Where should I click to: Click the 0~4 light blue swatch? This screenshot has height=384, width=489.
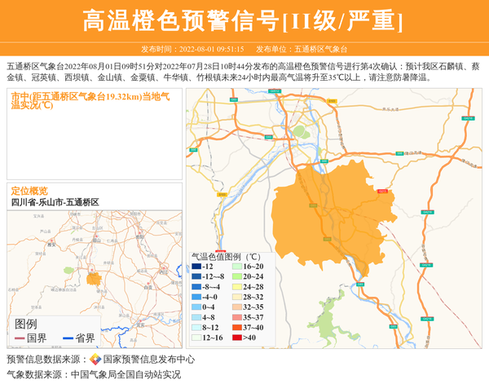(196, 307)
